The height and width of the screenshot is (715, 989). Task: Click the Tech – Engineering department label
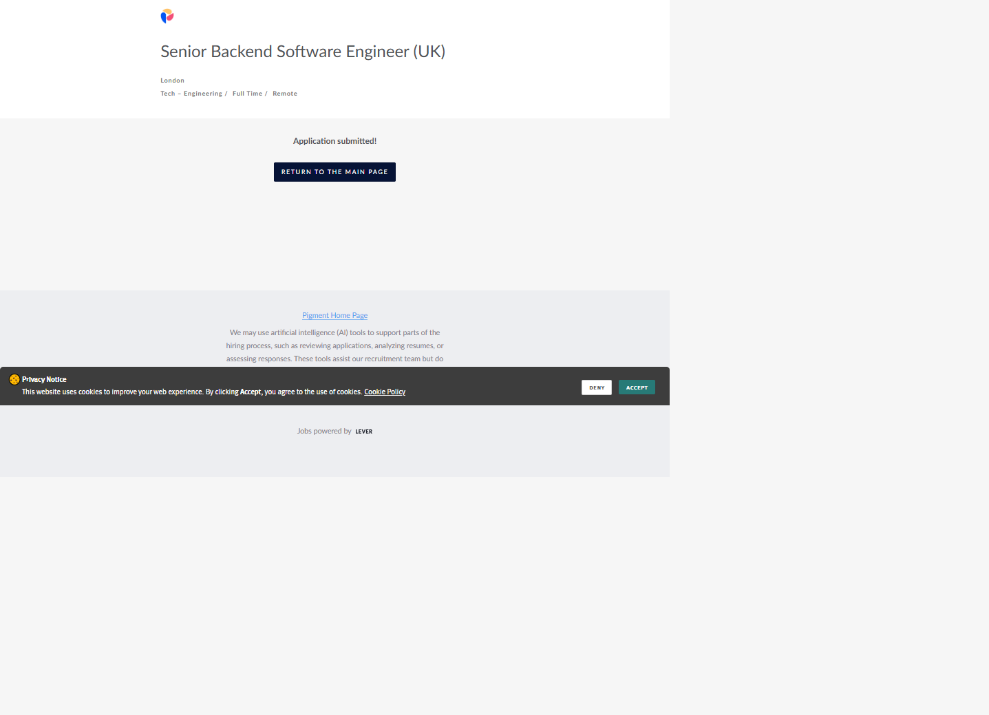192,94
